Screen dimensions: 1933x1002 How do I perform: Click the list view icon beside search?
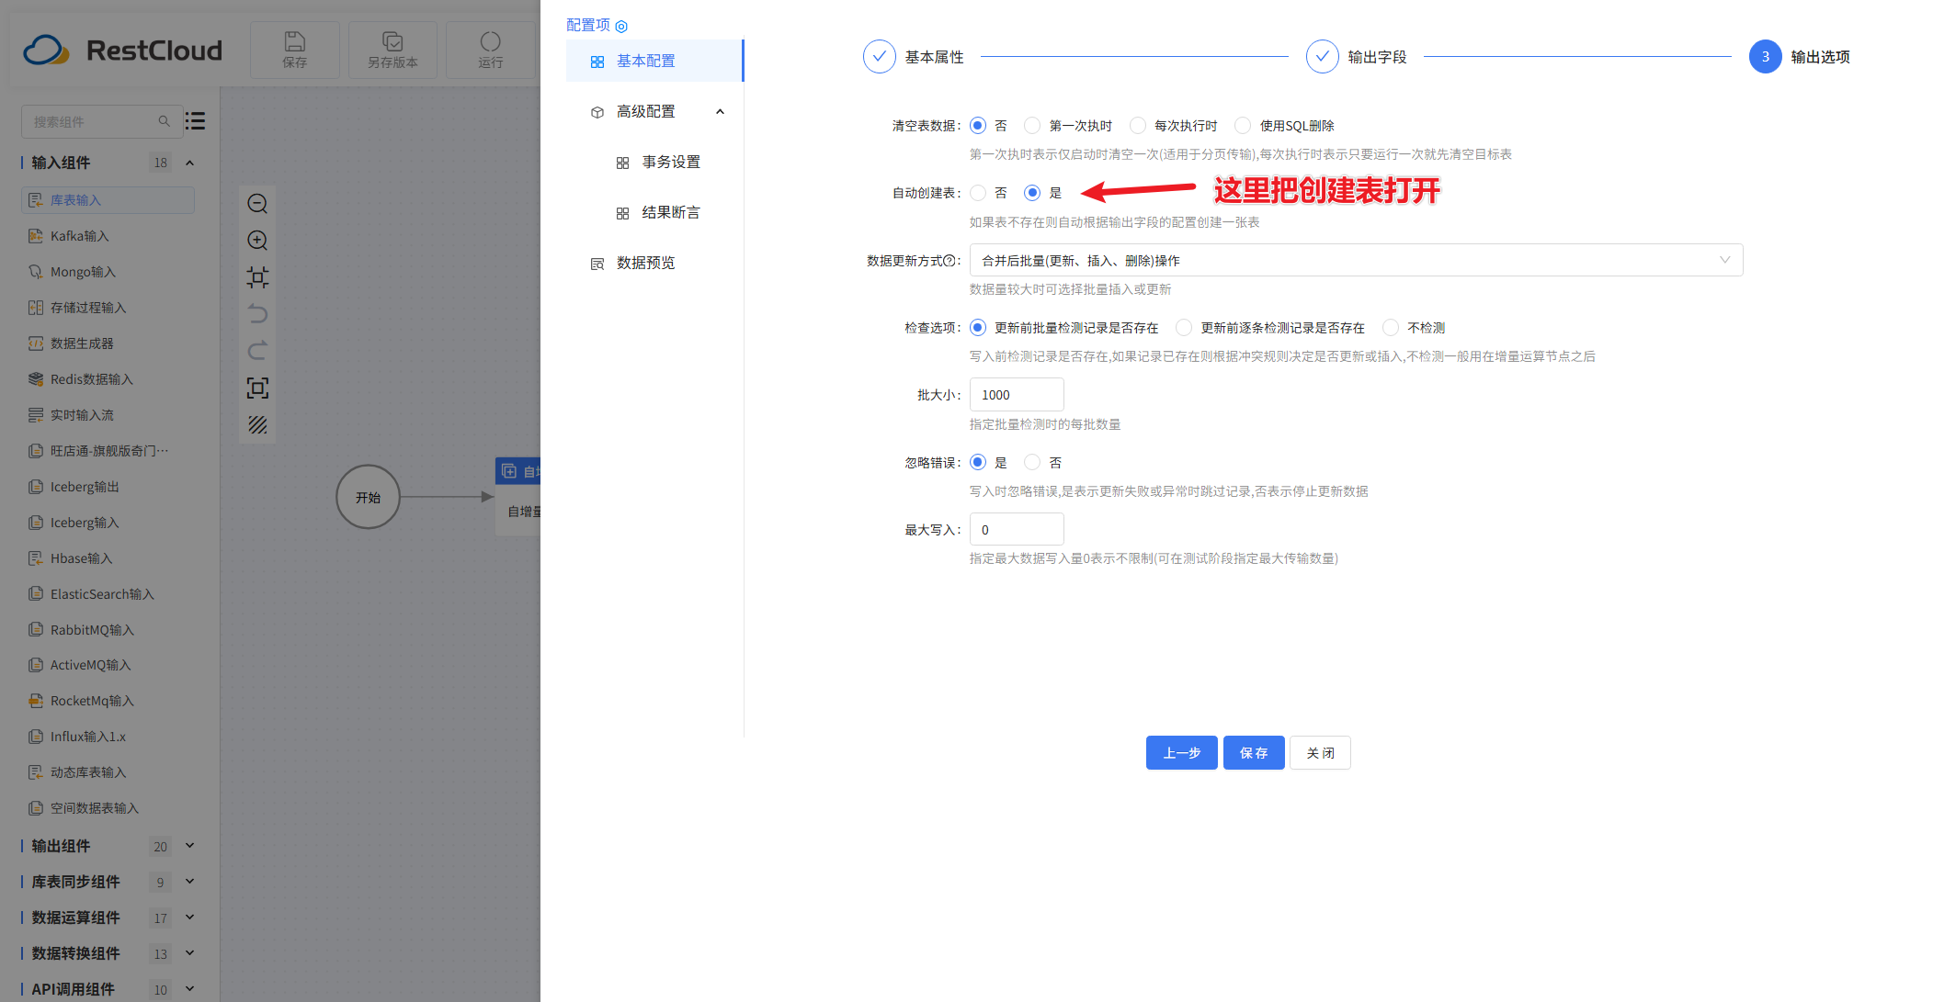[x=195, y=121]
